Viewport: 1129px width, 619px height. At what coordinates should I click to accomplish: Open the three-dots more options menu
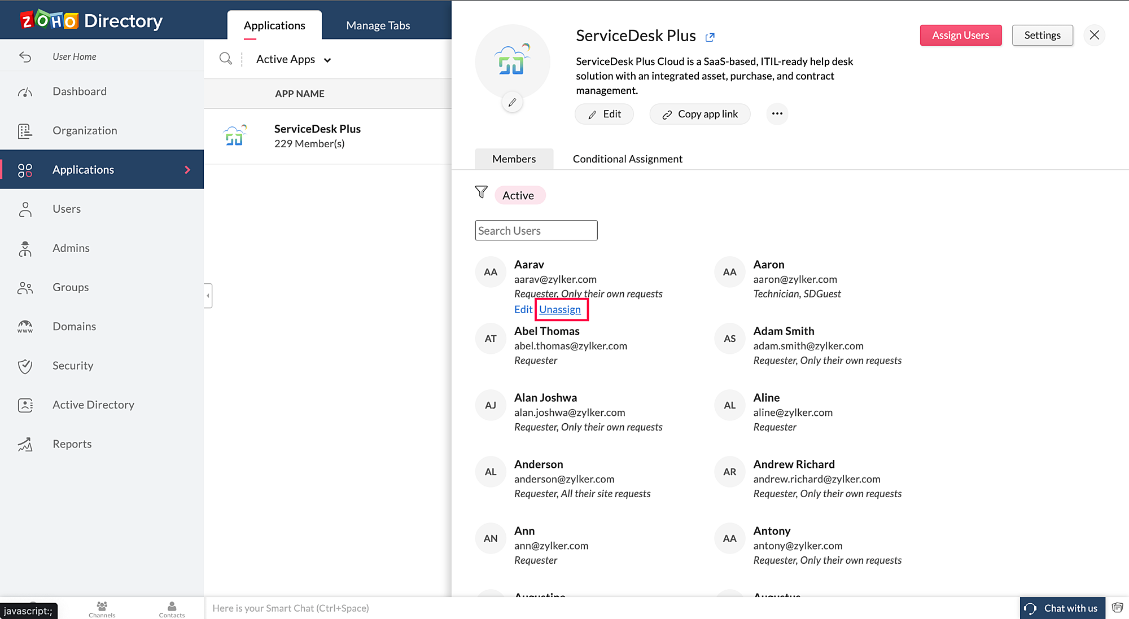(777, 114)
